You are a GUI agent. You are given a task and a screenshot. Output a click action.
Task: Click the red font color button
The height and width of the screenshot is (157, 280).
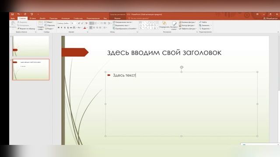(85, 28)
